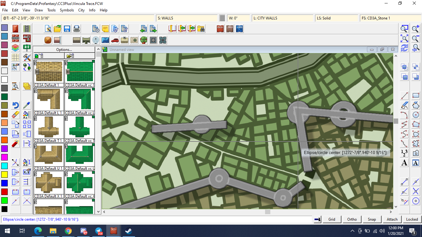
Task: Click the New drawing icon
Action: click(x=48, y=29)
